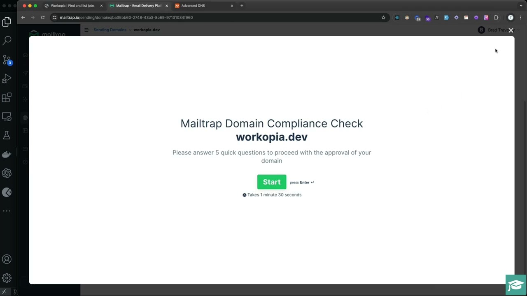Show additional views via the three-dots icon
Viewport: 527px width, 296px height.
point(7,211)
